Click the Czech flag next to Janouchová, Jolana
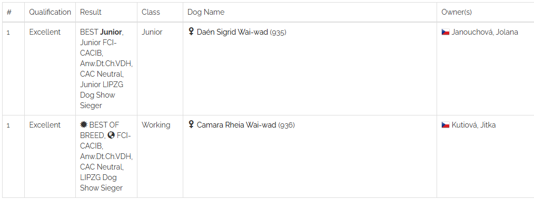 pyautogui.click(x=446, y=32)
